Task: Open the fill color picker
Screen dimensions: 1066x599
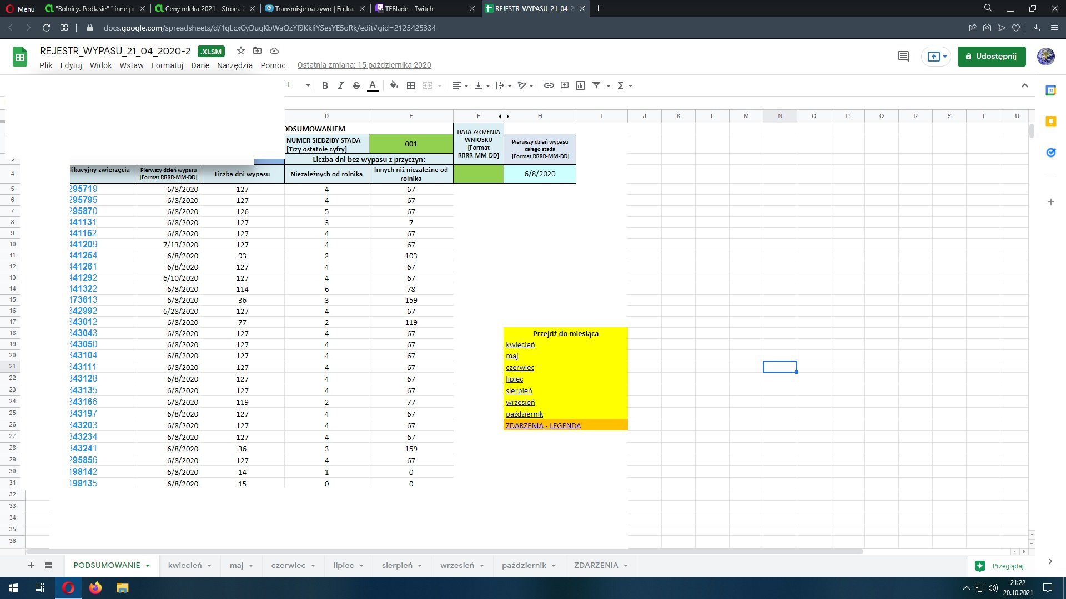Action: 394,85
